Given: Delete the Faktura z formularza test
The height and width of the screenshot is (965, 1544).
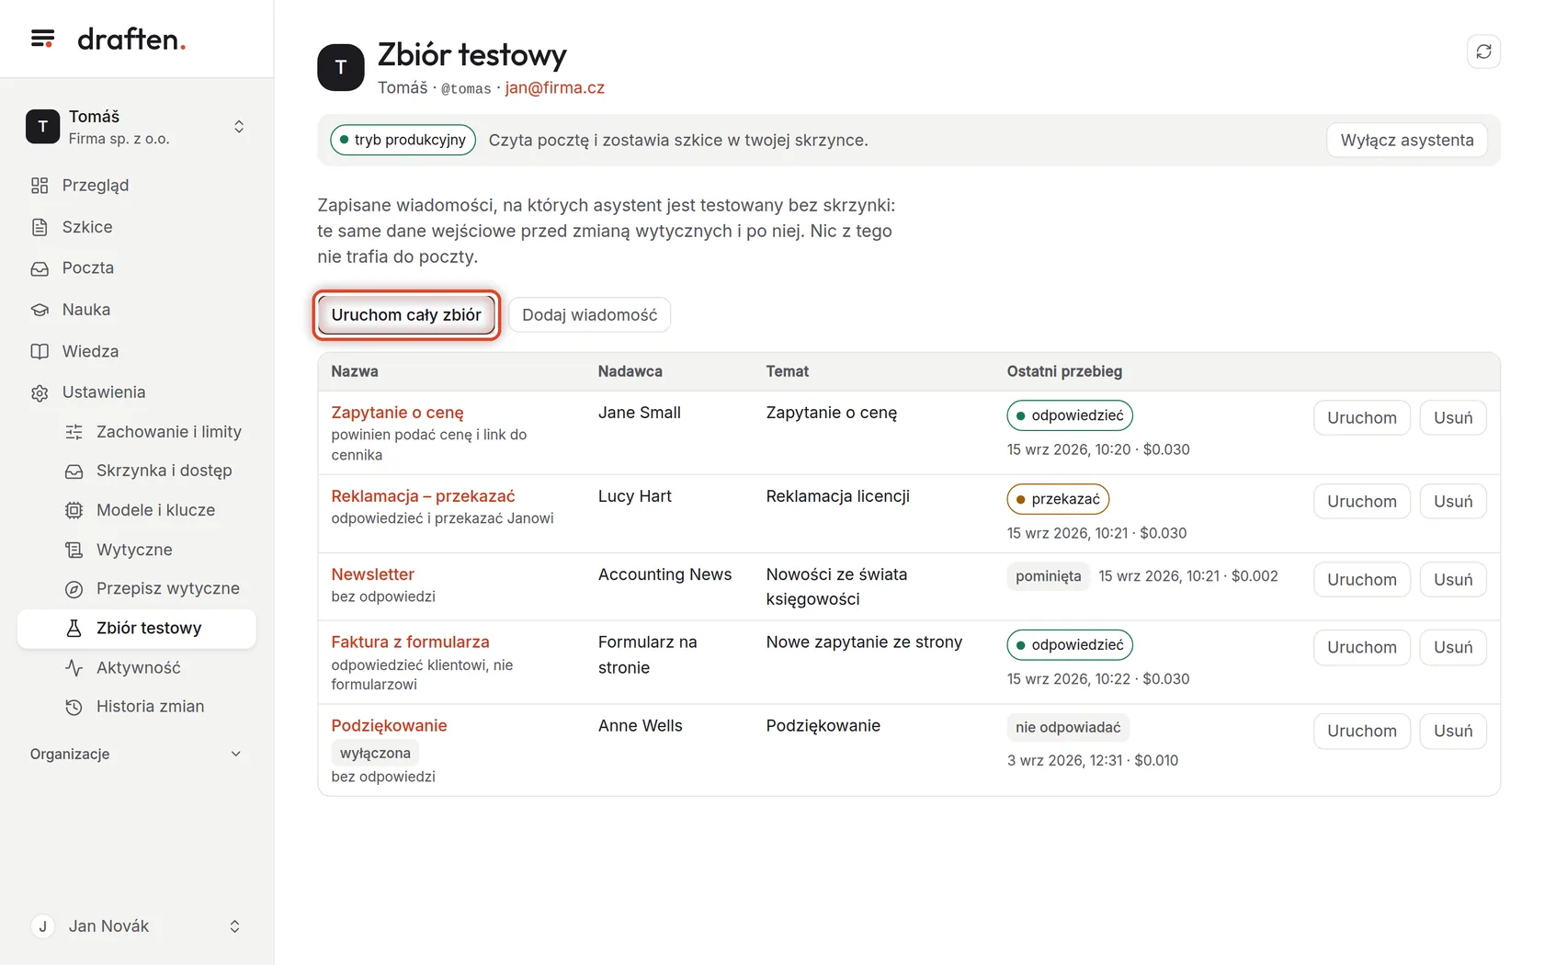Looking at the screenshot, I should [1452, 648].
